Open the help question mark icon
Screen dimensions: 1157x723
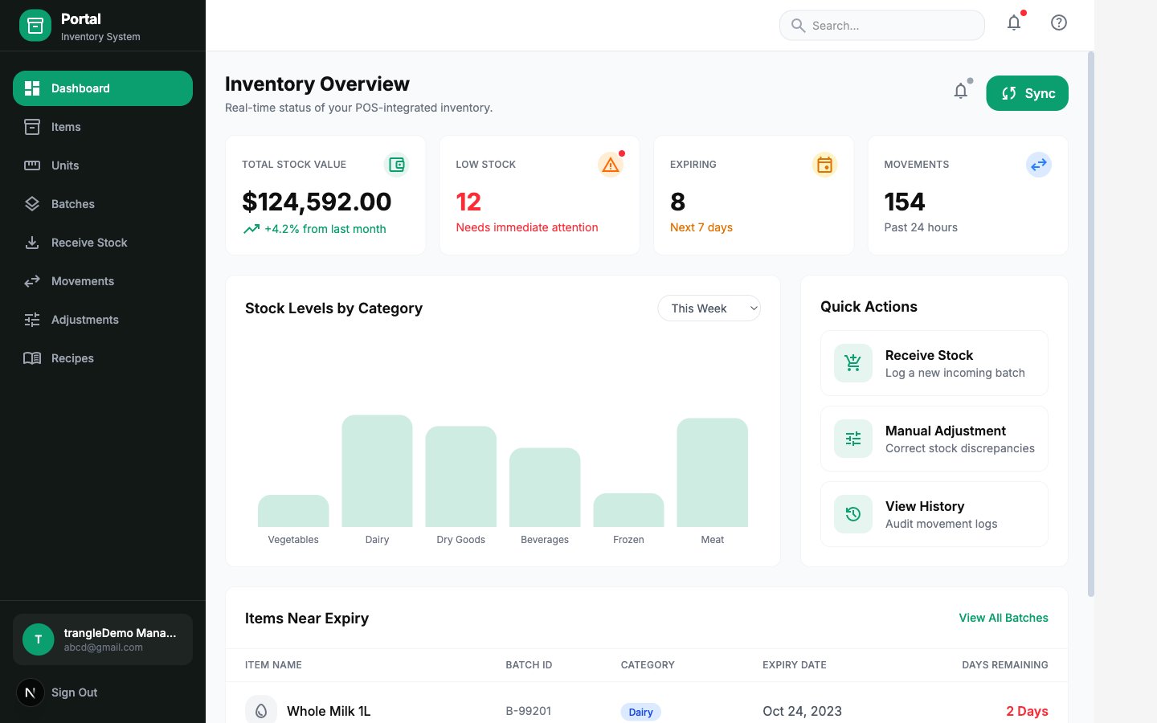pyautogui.click(x=1059, y=22)
